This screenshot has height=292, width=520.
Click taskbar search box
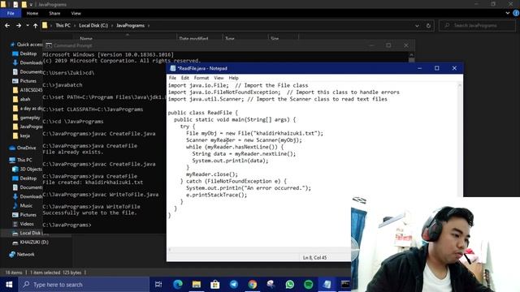(84, 285)
